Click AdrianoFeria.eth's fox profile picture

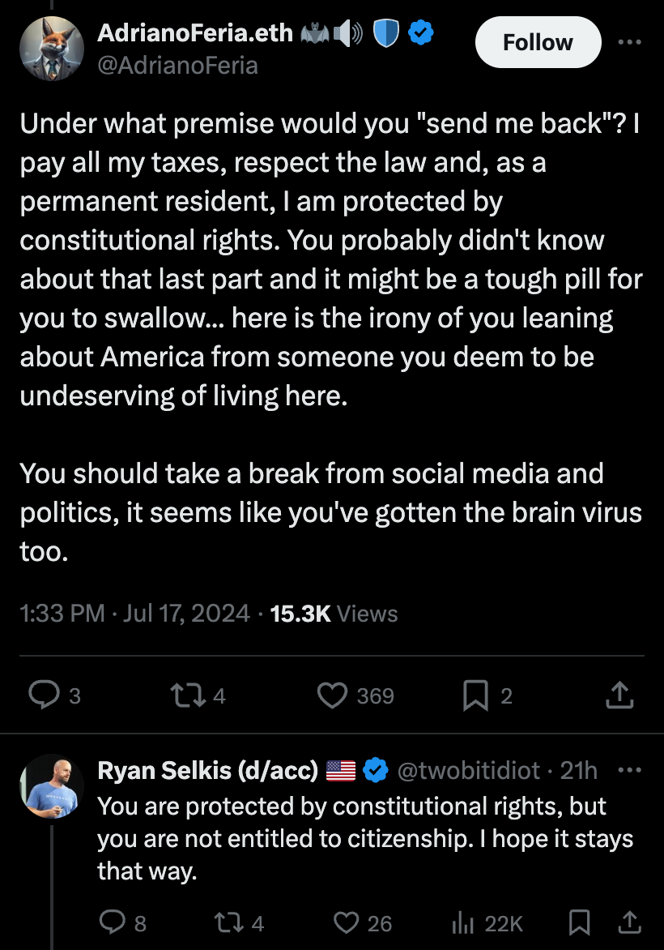52,49
